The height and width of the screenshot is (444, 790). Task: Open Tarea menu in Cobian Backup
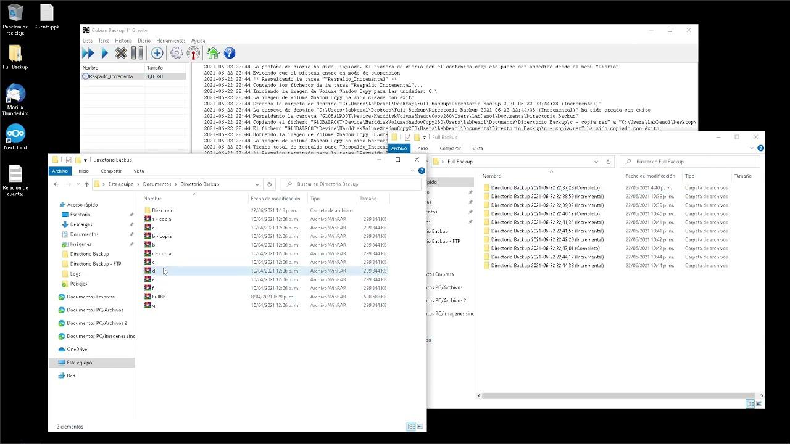coord(104,41)
